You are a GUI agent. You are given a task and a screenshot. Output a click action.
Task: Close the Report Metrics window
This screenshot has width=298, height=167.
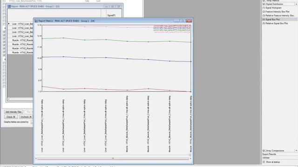(x=189, y=20)
